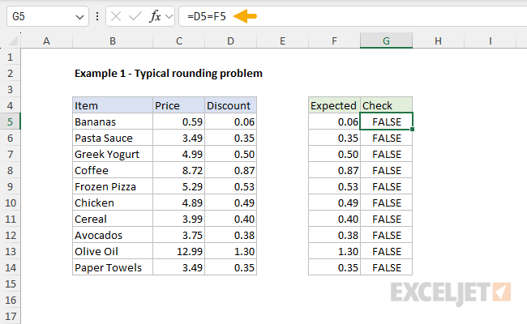The image size is (527, 324).
Task: Click the fill handle of cell G5
Action: (x=413, y=130)
